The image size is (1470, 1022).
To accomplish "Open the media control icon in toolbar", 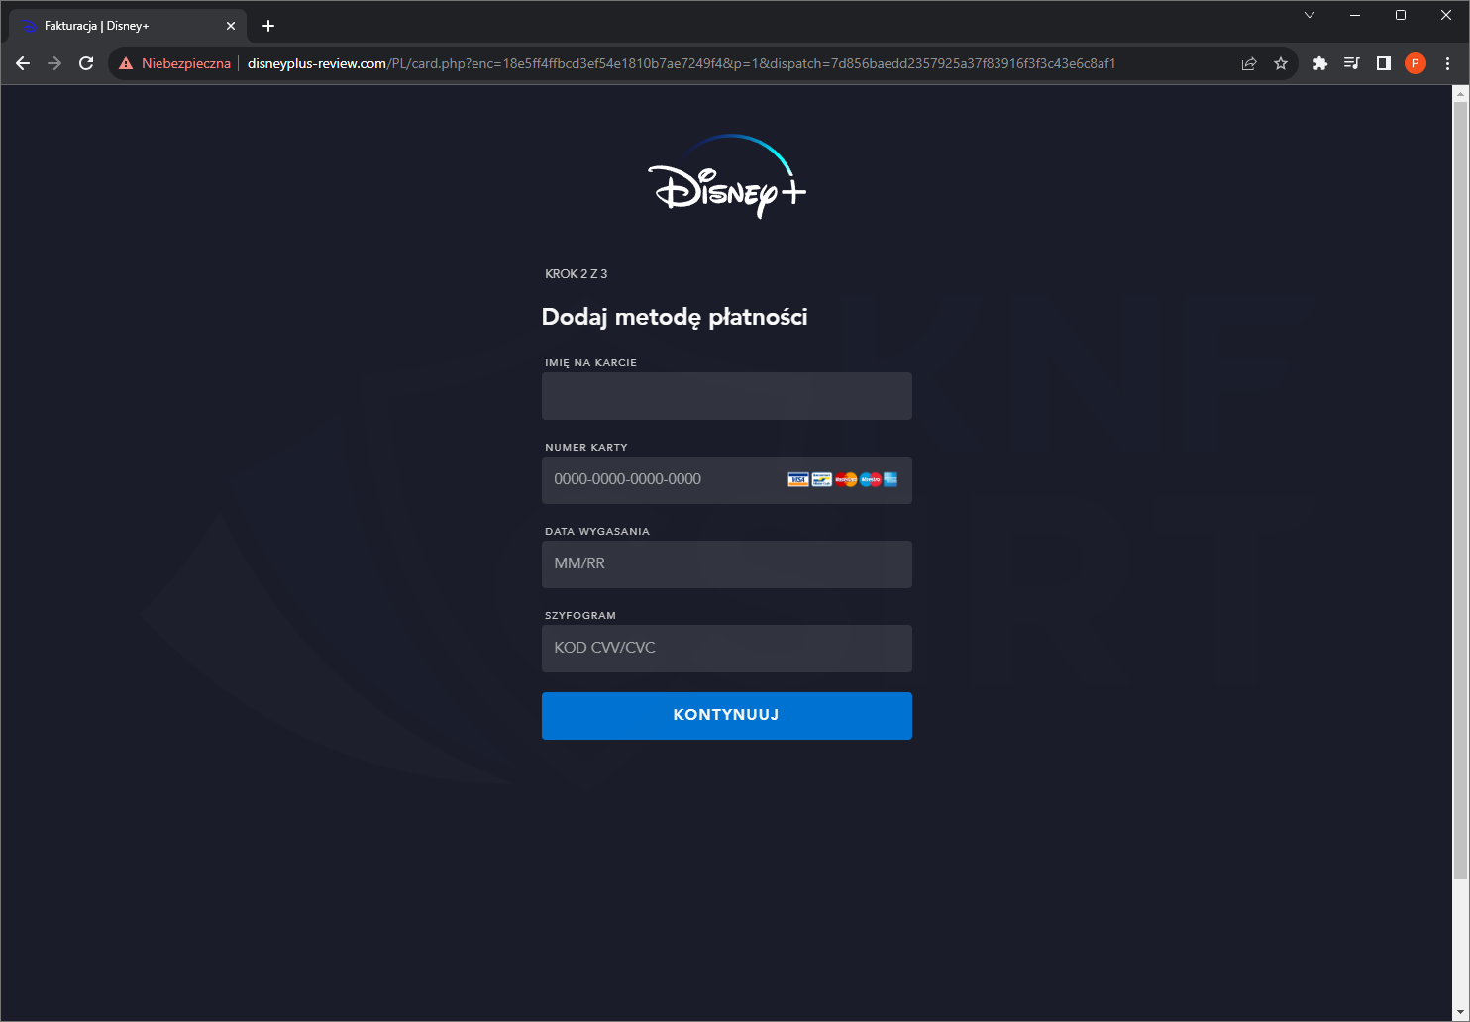I will pyautogui.click(x=1351, y=63).
